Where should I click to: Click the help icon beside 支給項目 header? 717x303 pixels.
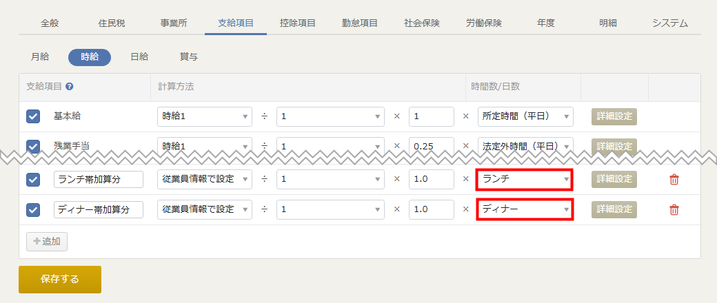point(70,87)
